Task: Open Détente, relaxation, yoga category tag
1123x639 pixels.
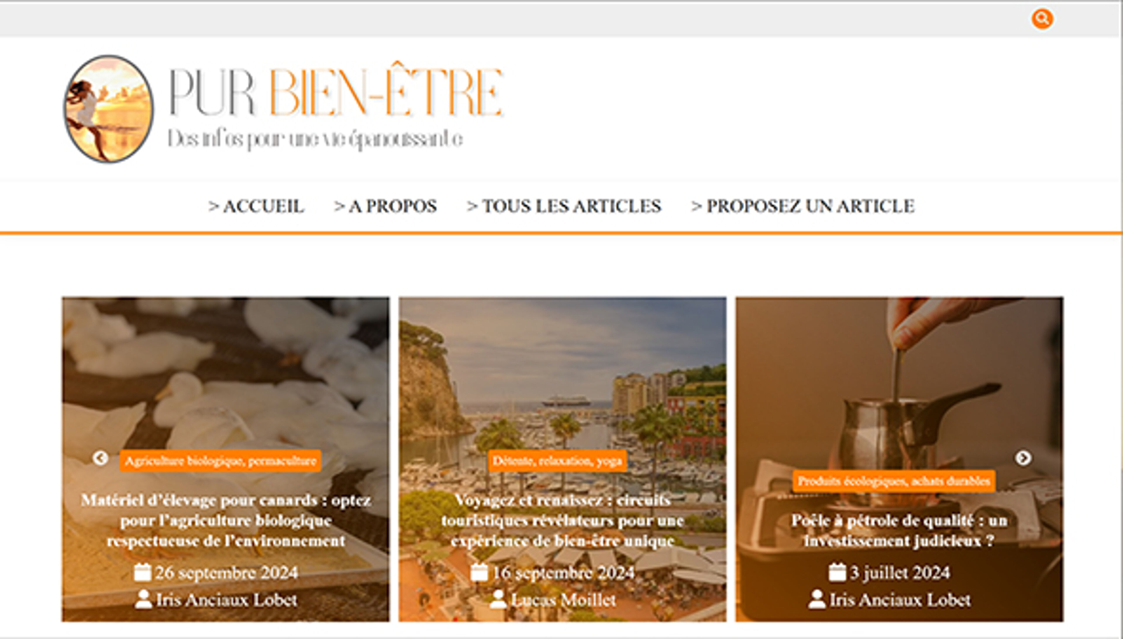Action: coord(557,461)
